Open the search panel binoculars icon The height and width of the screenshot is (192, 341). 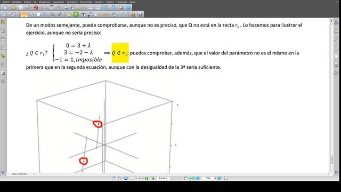(x=72, y=7)
